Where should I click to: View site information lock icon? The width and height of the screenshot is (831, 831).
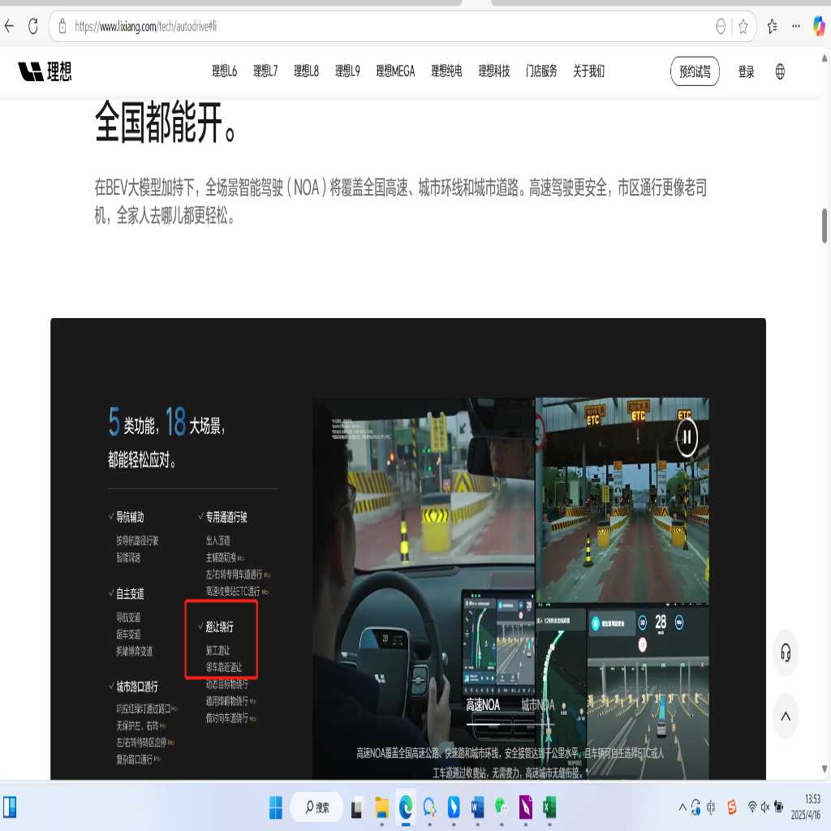tap(62, 26)
